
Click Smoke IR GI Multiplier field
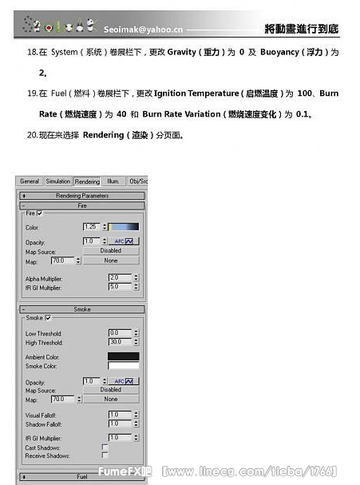coord(121,437)
